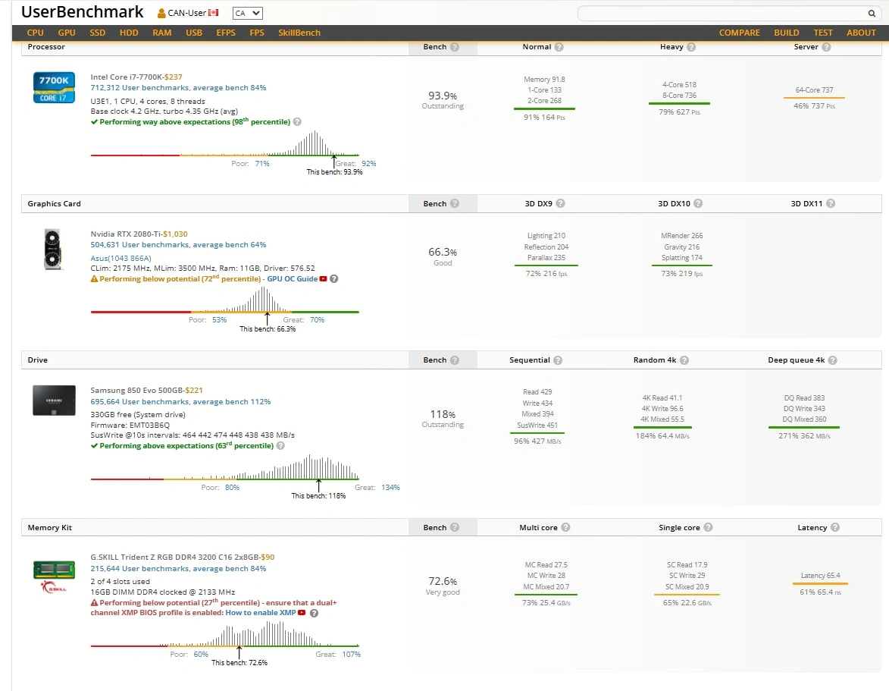Click the RTX 2080-Ti card thumbnail
The image size is (889, 691).
coord(53,249)
